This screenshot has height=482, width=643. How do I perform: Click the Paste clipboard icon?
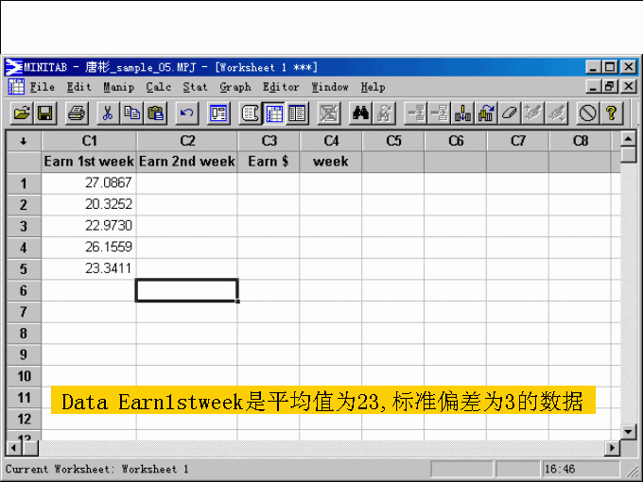click(x=156, y=113)
